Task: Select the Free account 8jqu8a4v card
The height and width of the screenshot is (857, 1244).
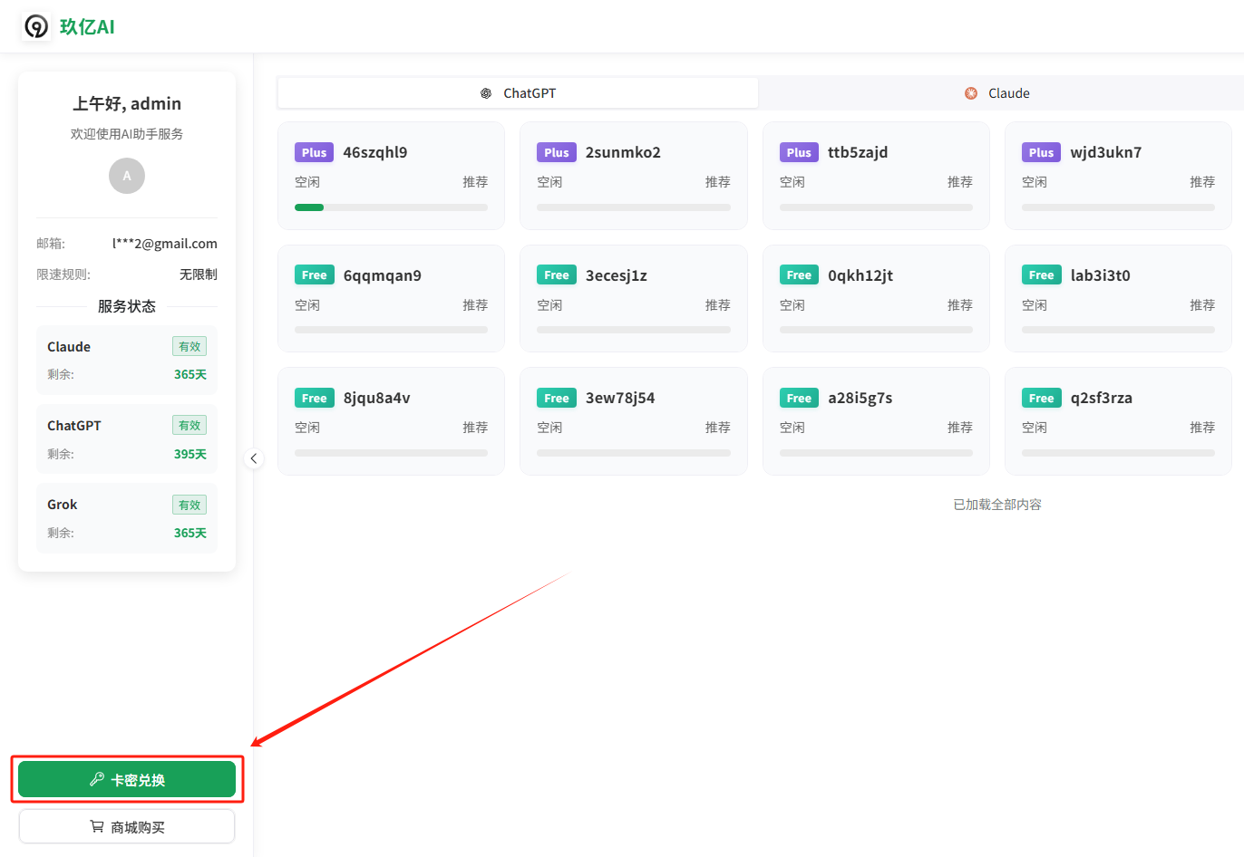Action: click(x=391, y=421)
